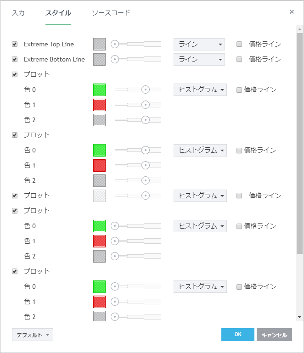Viewport: 304px width, 353px height.
Task: Open the デフォルト dropdown button
Action: click(x=33, y=335)
